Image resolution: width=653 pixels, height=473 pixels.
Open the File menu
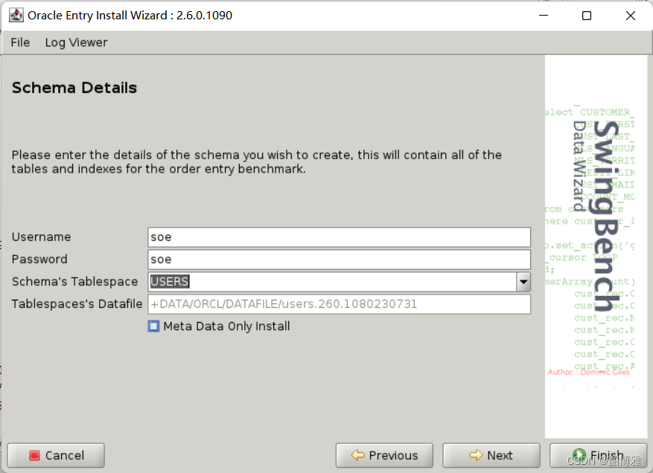(19, 42)
